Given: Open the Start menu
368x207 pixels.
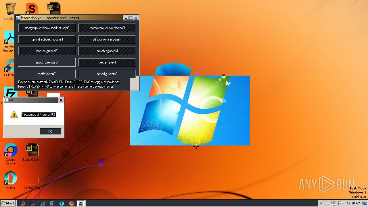Looking at the screenshot, I should (x=8, y=203).
